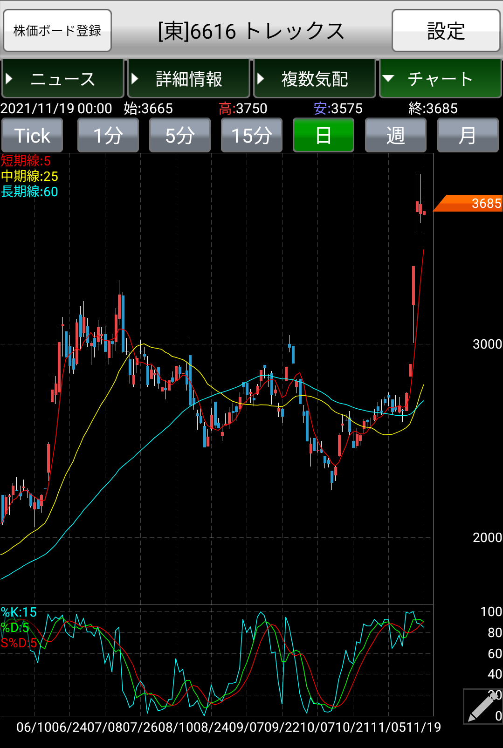Select the 日 daily chart tab
This screenshot has height=748, width=503.
(x=324, y=135)
